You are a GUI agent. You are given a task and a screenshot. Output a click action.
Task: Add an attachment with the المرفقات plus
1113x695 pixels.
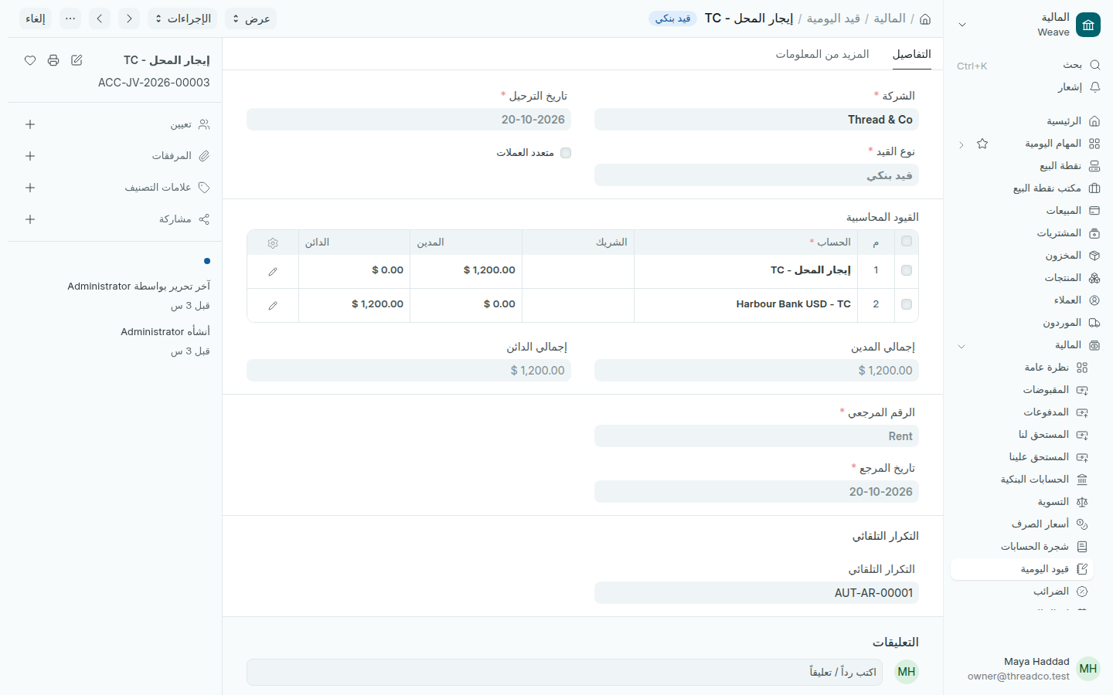[30, 156]
